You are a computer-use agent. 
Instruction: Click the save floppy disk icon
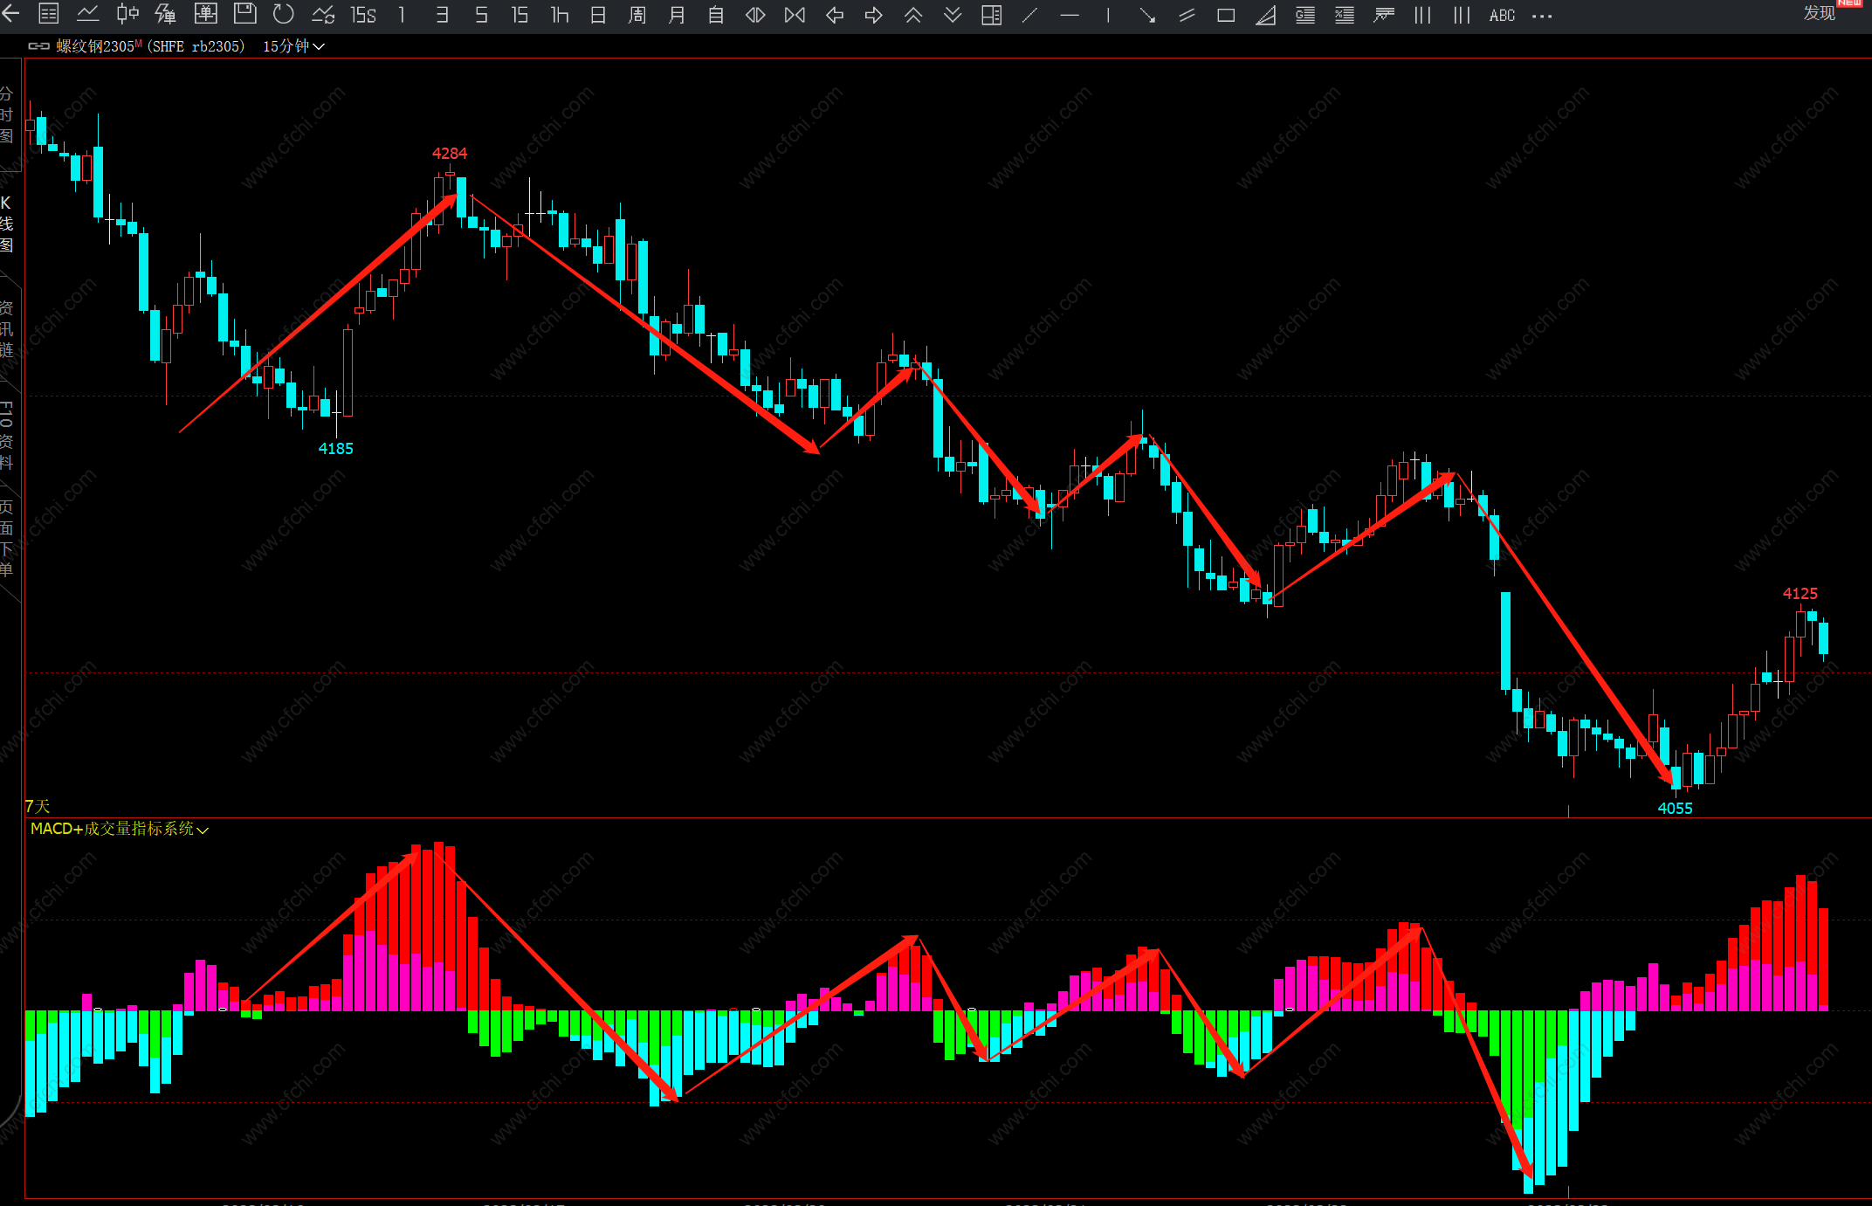click(244, 14)
